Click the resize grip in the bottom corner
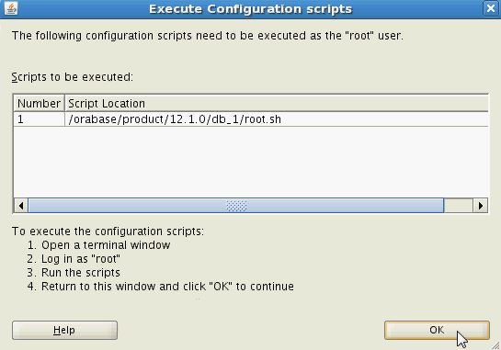501x350 pixels. 495,345
